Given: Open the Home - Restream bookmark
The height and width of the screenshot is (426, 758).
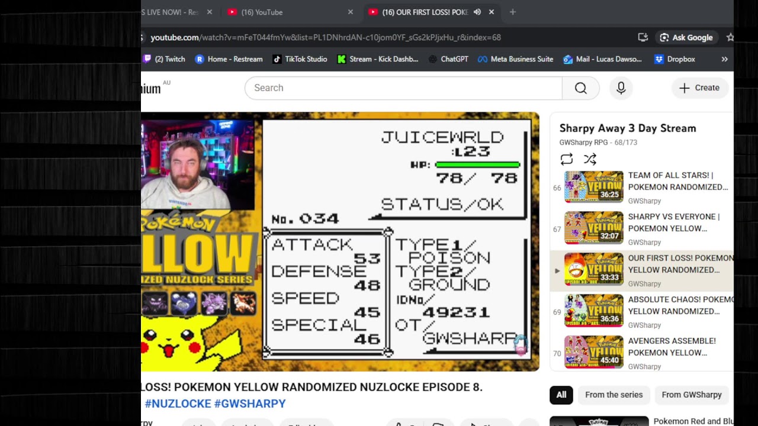Looking at the screenshot, I should point(229,59).
